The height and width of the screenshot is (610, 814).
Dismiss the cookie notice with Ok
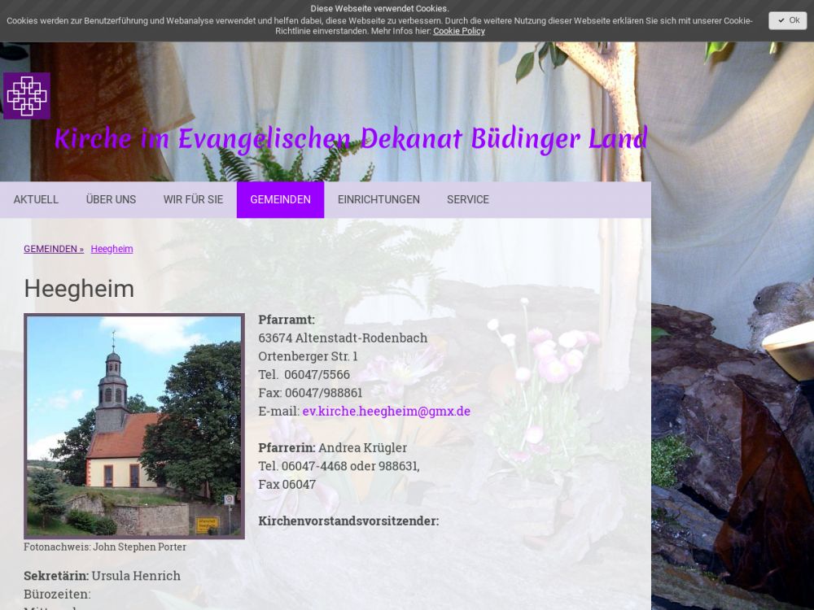coord(787,20)
